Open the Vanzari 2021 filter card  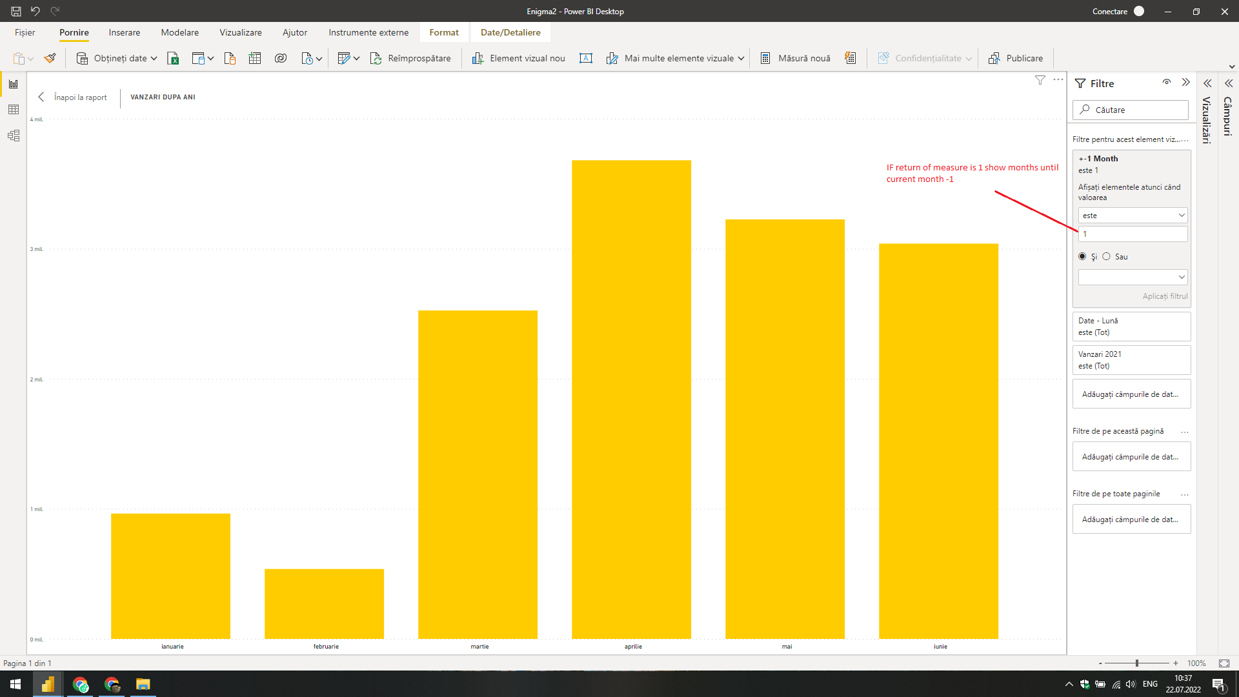(1132, 360)
